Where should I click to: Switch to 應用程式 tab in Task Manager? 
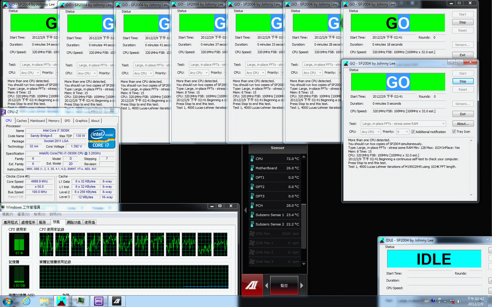pos(11,223)
